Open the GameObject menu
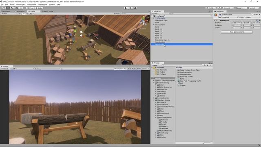 [21, 4]
